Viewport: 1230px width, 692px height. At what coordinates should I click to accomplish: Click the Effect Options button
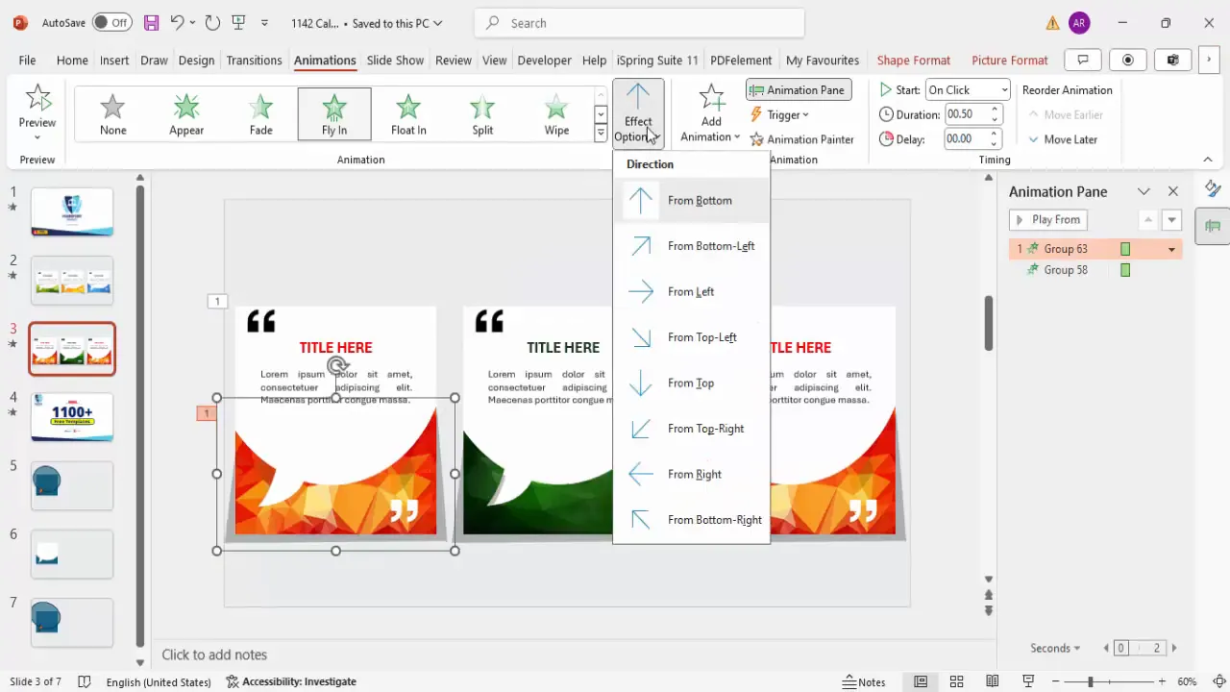coord(638,112)
